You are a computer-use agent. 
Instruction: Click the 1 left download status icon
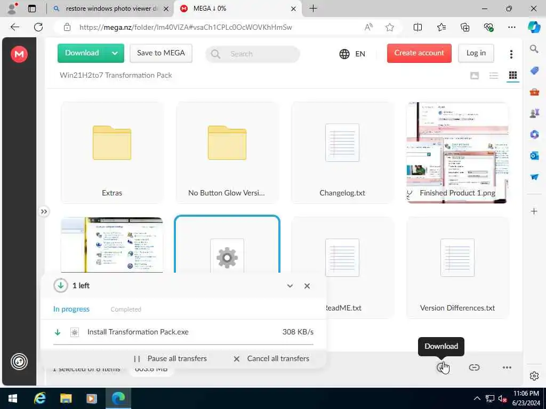pos(61,285)
